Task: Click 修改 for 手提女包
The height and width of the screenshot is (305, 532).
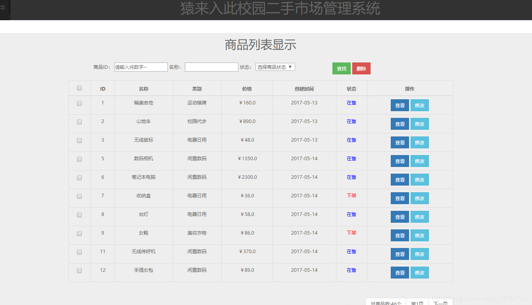Action: click(420, 273)
